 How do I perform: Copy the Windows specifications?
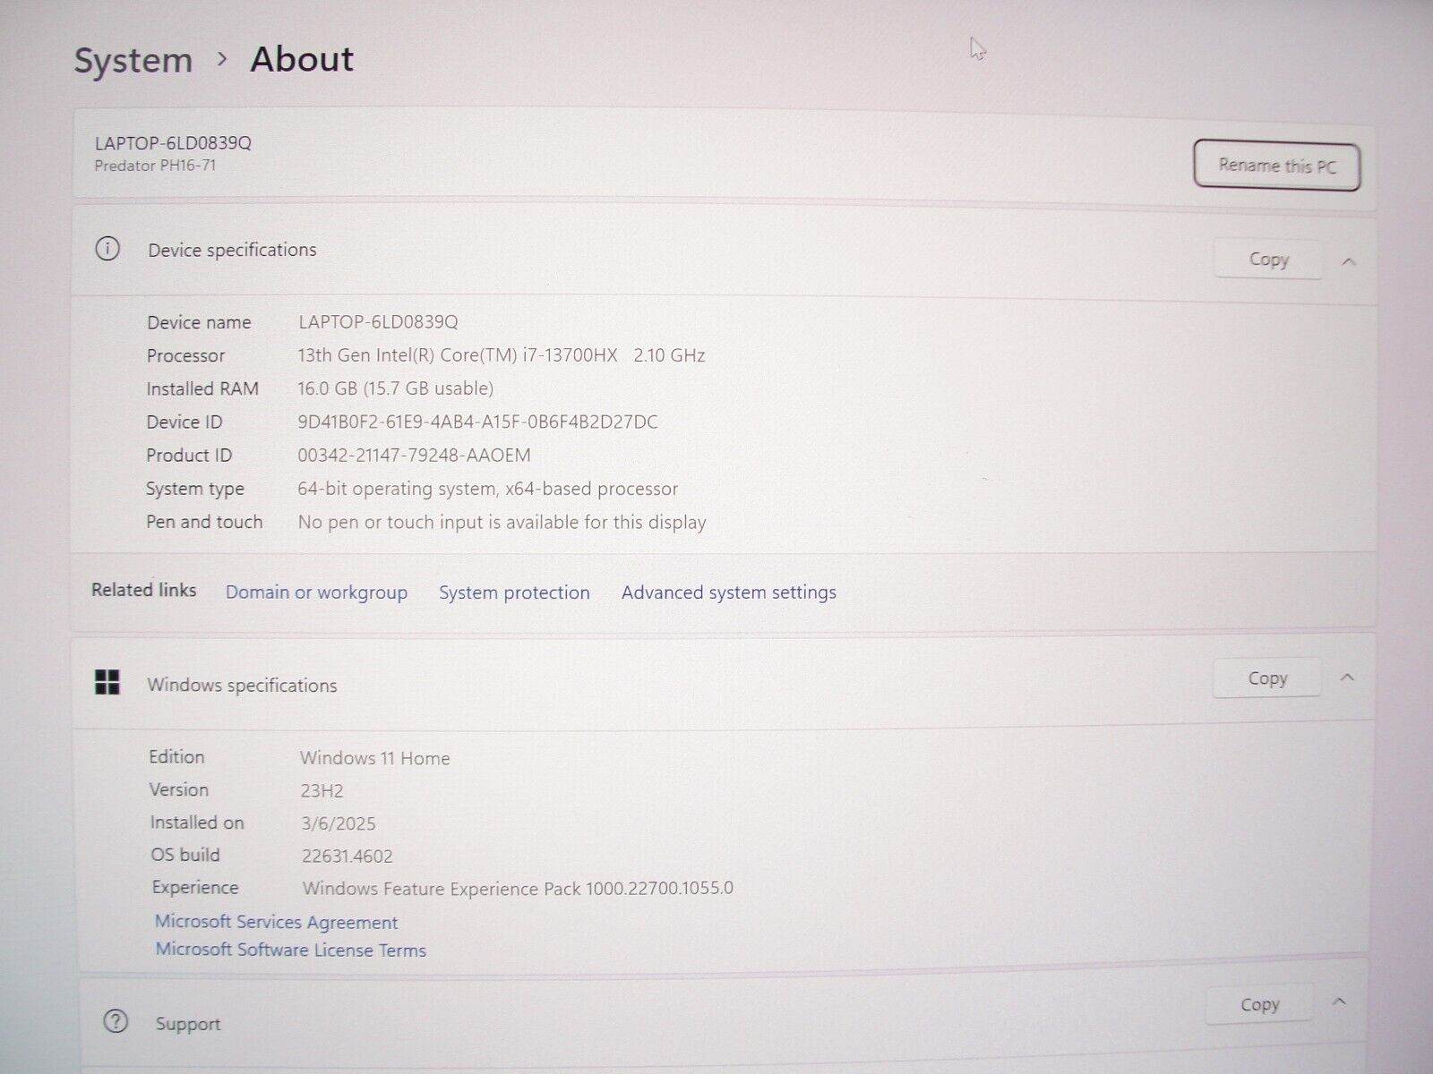pos(1267,678)
